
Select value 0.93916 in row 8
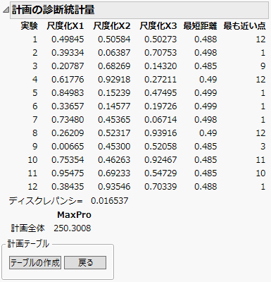(x=160, y=133)
